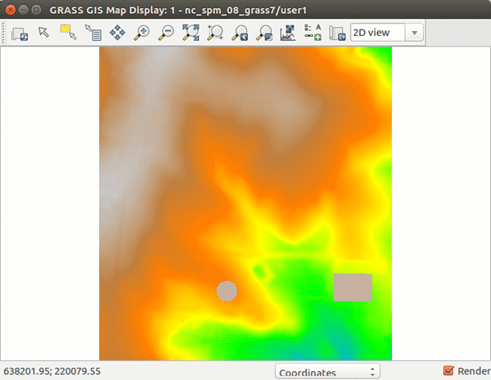This screenshot has width=491, height=380.
Task: Select the Pan tool
Action: 117,34
